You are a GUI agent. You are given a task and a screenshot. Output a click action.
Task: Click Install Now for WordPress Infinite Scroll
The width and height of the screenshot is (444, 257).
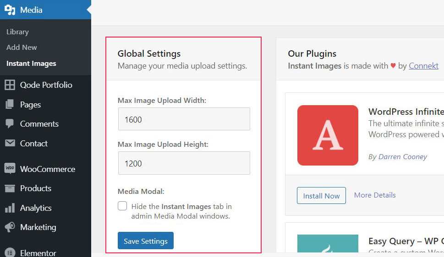321,195
